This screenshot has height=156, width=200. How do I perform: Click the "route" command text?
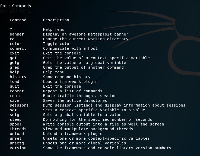[x=16, y=96]
